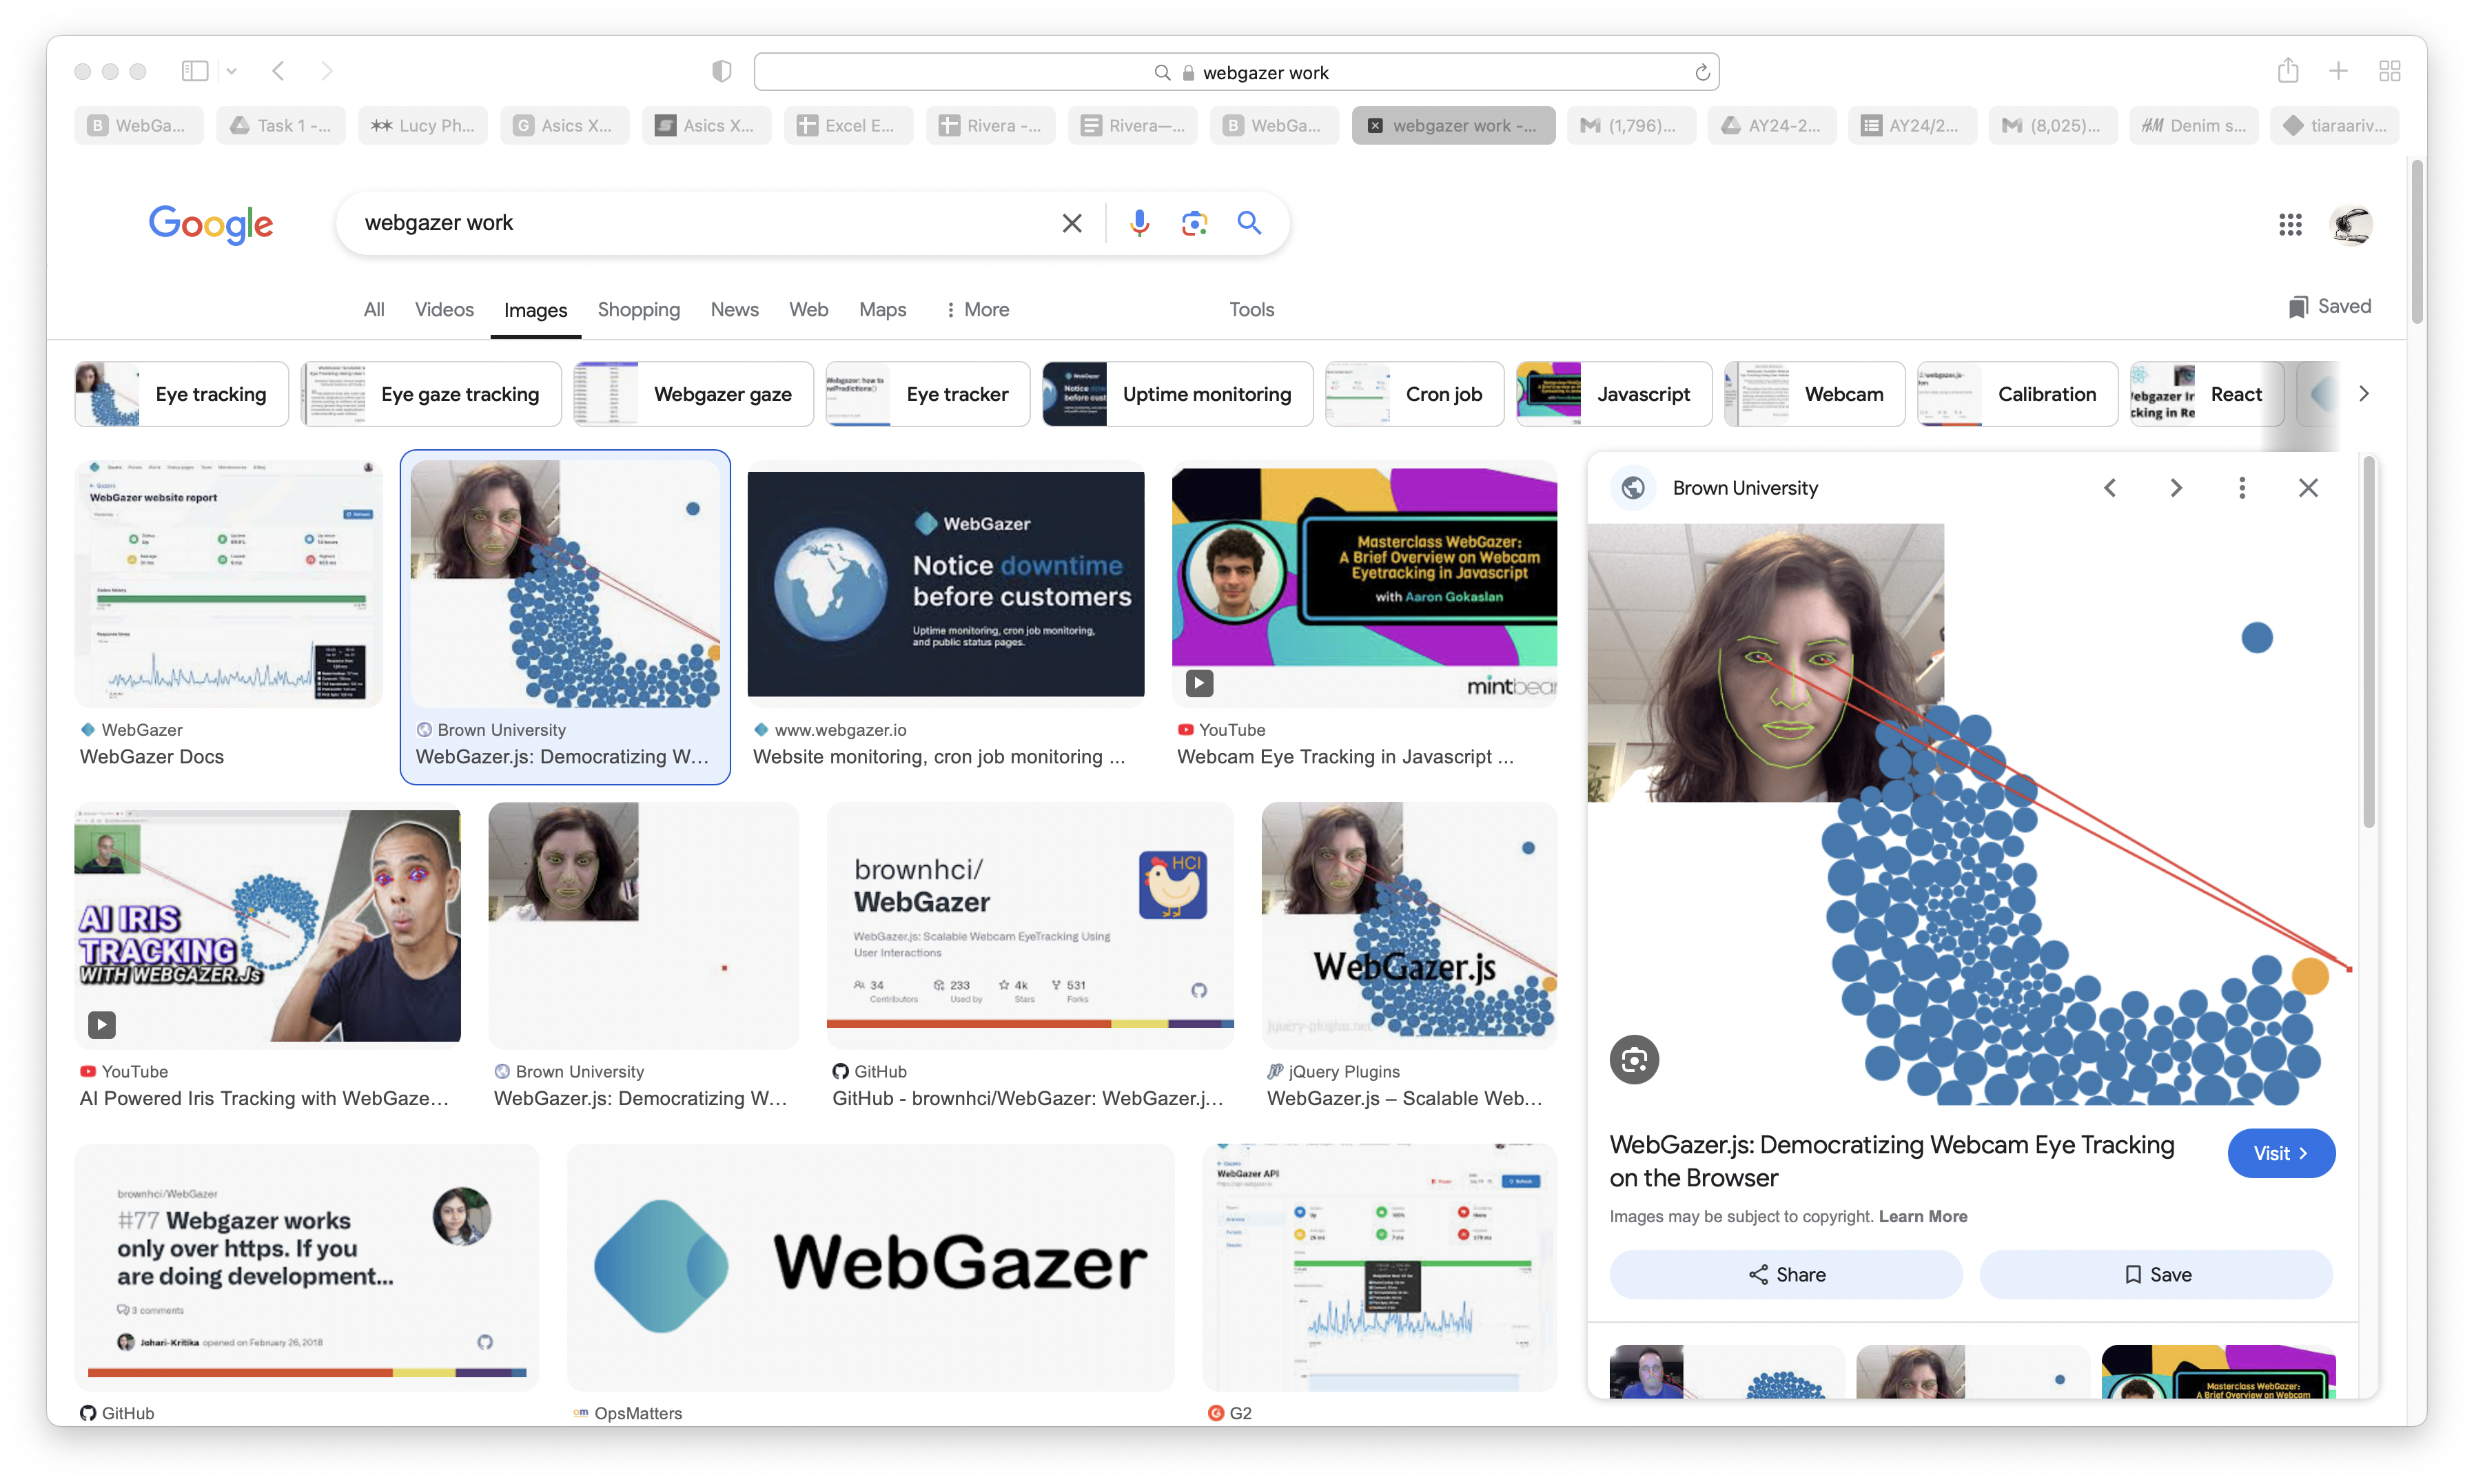The image size is (2474, 1484).
Task: Open Safari share menu icon
Action: [x=2288, y=70]
